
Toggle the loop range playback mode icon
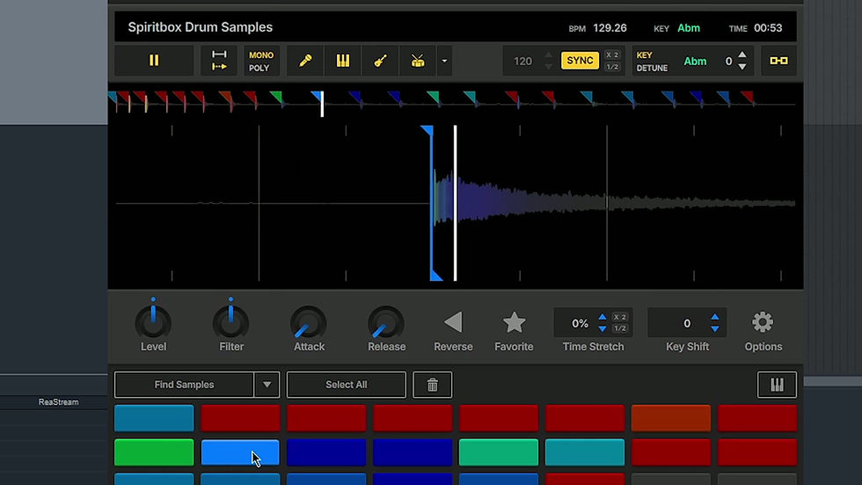click(x=219, y=61)
